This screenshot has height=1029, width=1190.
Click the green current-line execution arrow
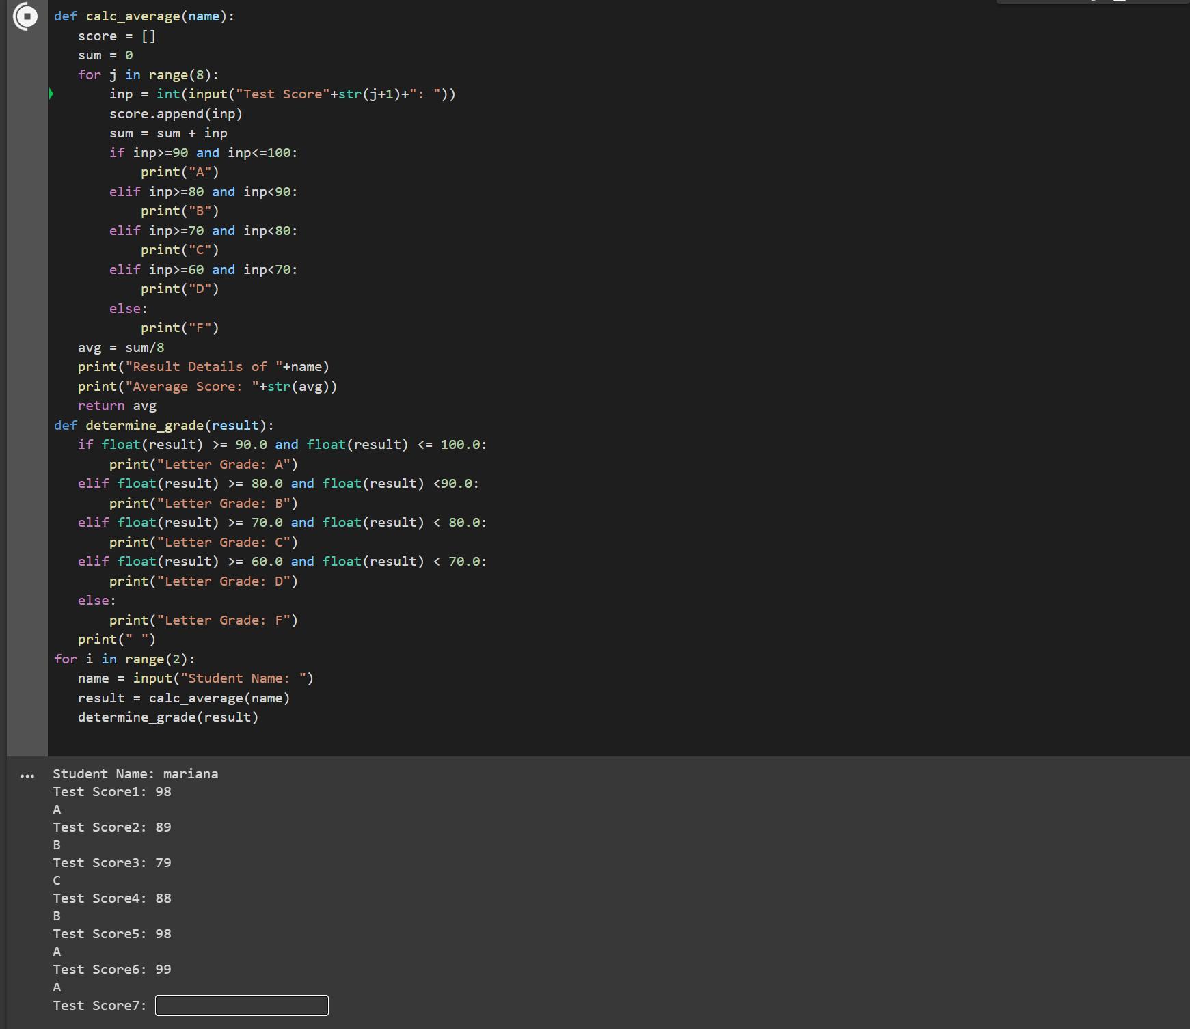pyautogui.click(x=51, y=94)
